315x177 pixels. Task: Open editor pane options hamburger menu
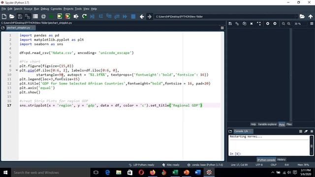click(222, 28)
